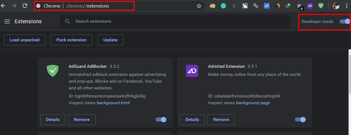Click the Extensions page heading

28,21
